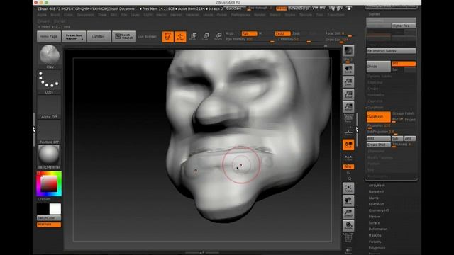The image size is (454, 255).
Task: Toggle the Floor grid icon
Action: [x=348, y=132]
